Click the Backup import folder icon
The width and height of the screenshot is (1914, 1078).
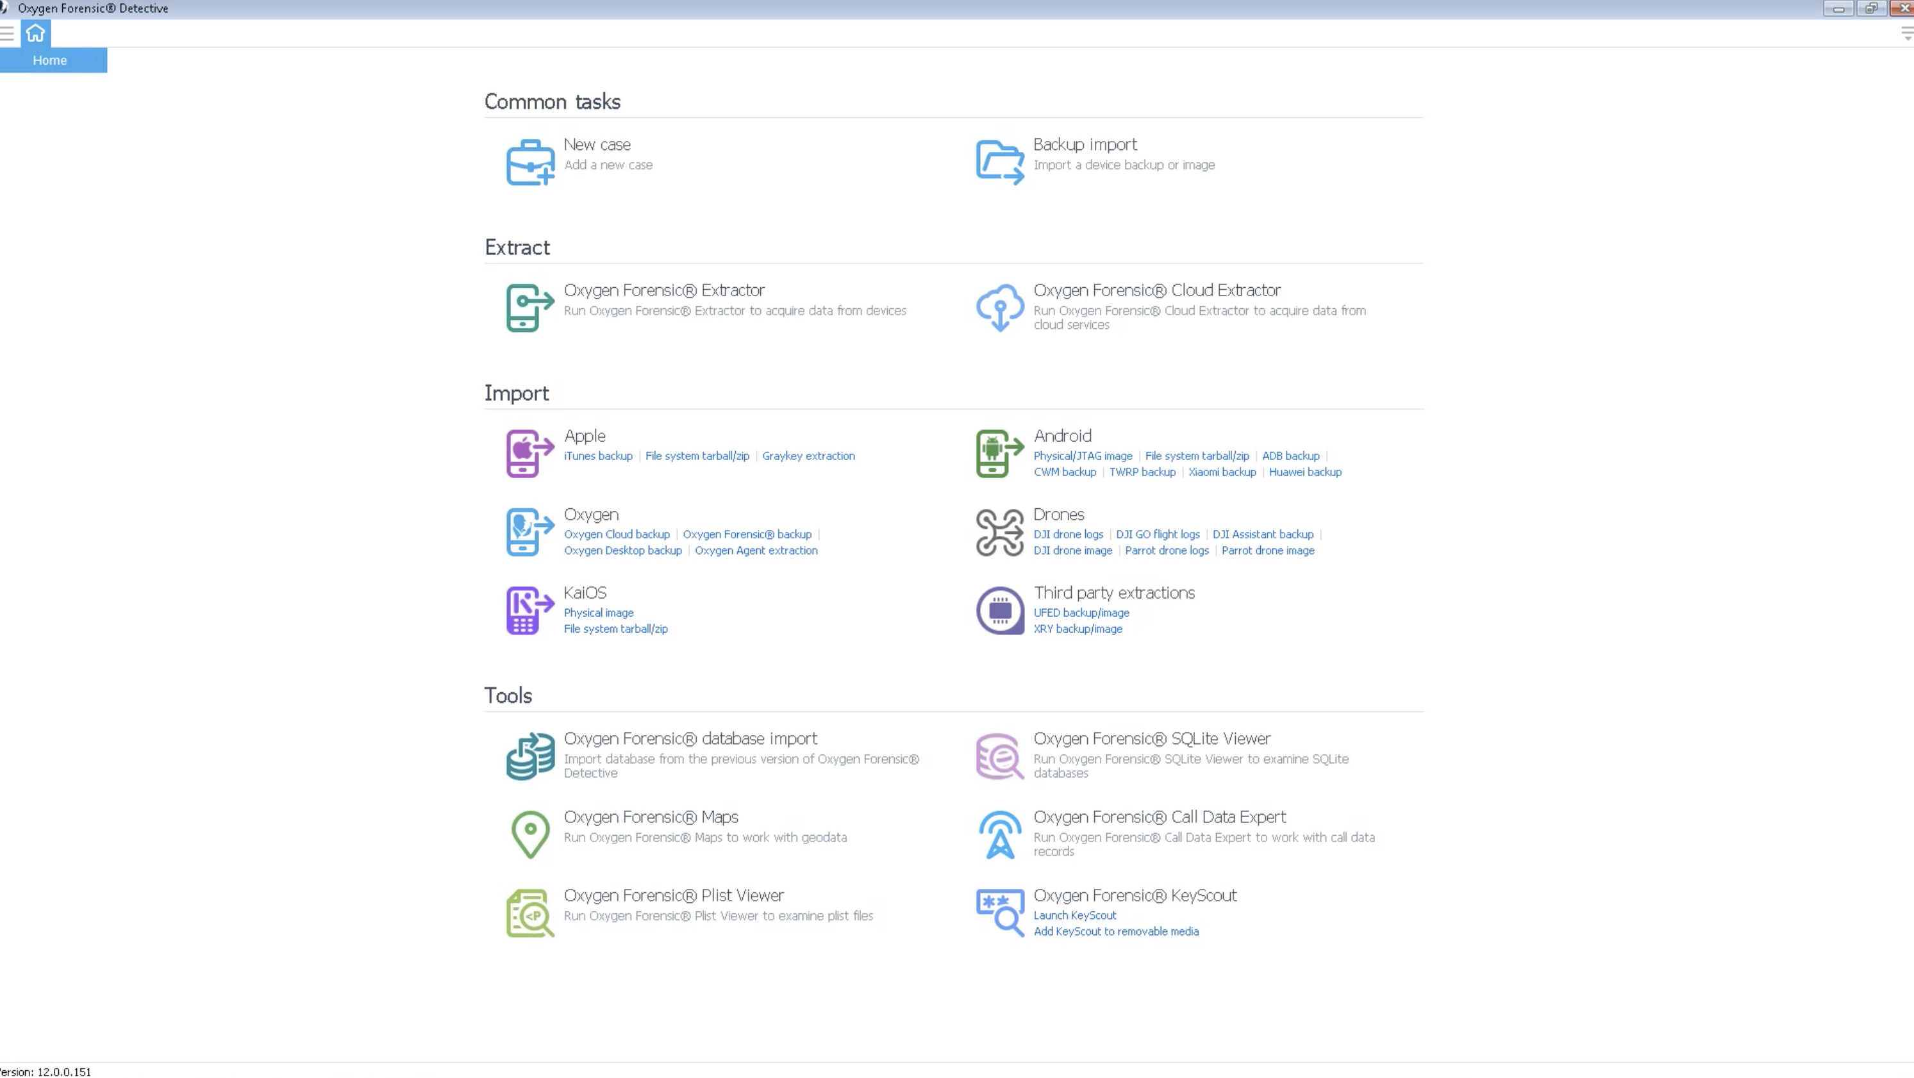(x=999, y=162)
